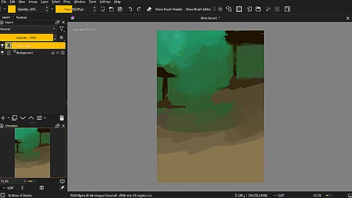352x198 pixels.
Task: Click Paint Layer 1 thumbnail
Action: [x=9, y=46]
